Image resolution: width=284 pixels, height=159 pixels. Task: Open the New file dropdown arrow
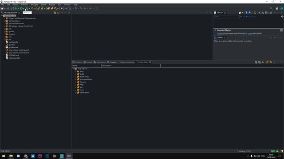click(5, 8)
